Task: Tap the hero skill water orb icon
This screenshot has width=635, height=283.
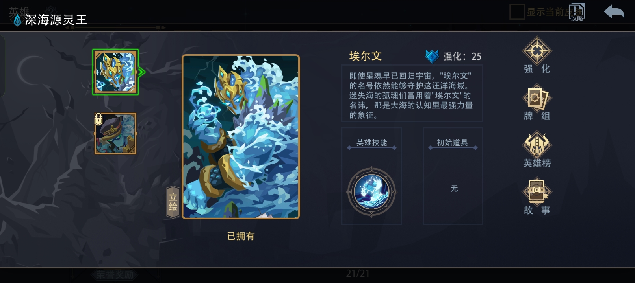Action: click(371, 192)
